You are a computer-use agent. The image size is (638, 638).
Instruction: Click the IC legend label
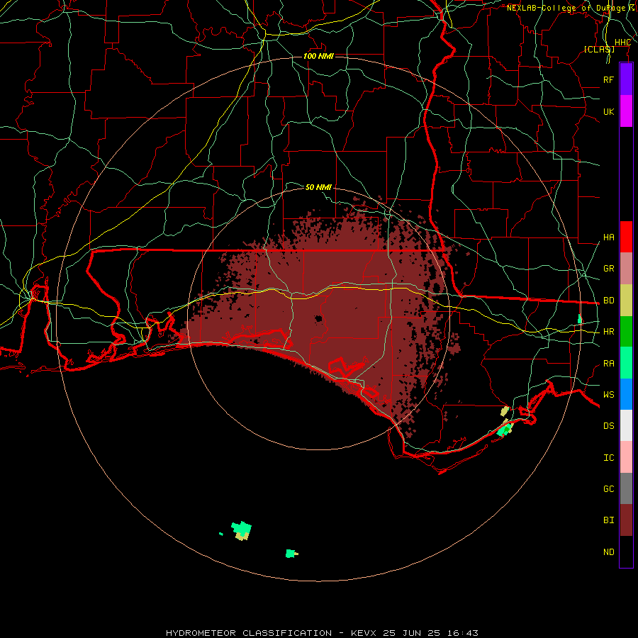pos(608,458)
